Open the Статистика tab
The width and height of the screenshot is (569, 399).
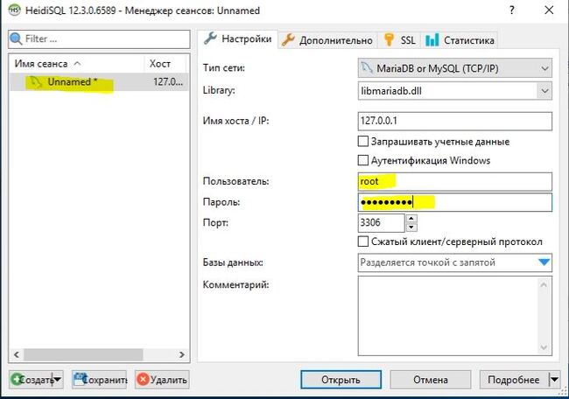click(x=460, y=40)
